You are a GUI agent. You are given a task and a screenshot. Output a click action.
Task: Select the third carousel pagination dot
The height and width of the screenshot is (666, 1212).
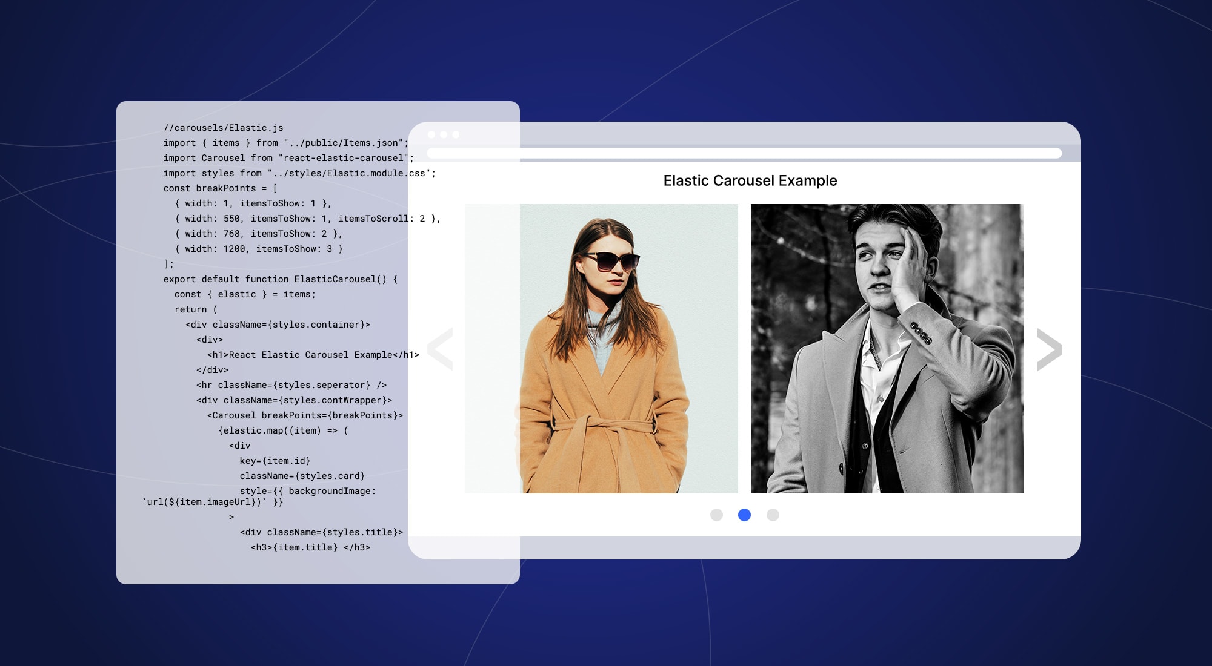pos(773,515)
